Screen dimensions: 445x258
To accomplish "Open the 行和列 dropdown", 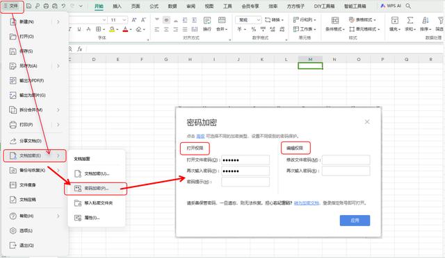I will pos(305,20).
